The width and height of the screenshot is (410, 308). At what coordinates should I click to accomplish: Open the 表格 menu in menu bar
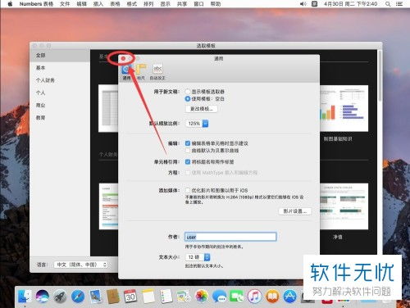115,4
